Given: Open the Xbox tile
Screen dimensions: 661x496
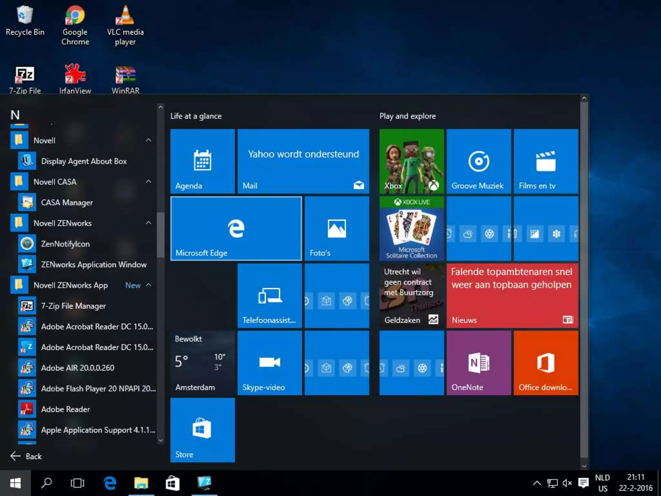Looking at the screenshot, I should (x=412, y=161).
